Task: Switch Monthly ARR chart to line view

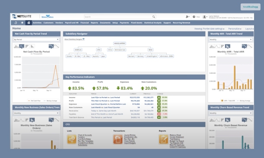Action: pos(217,46)
